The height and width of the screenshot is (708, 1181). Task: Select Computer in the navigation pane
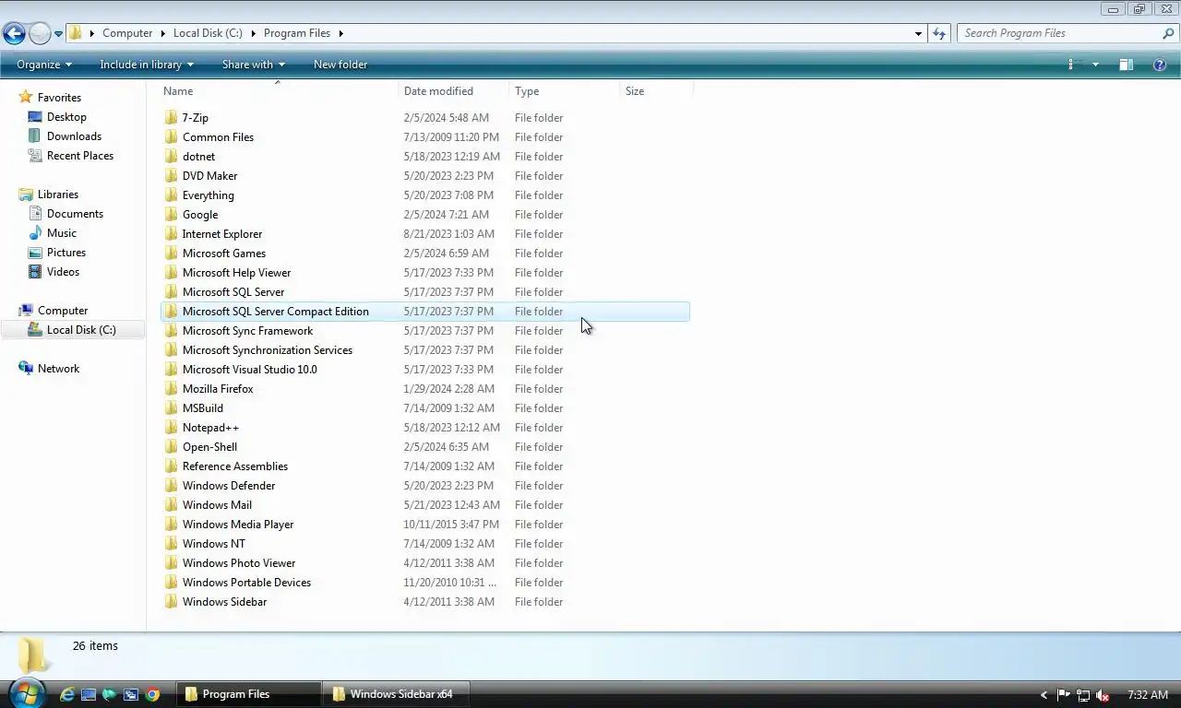[x=63, y=311]
